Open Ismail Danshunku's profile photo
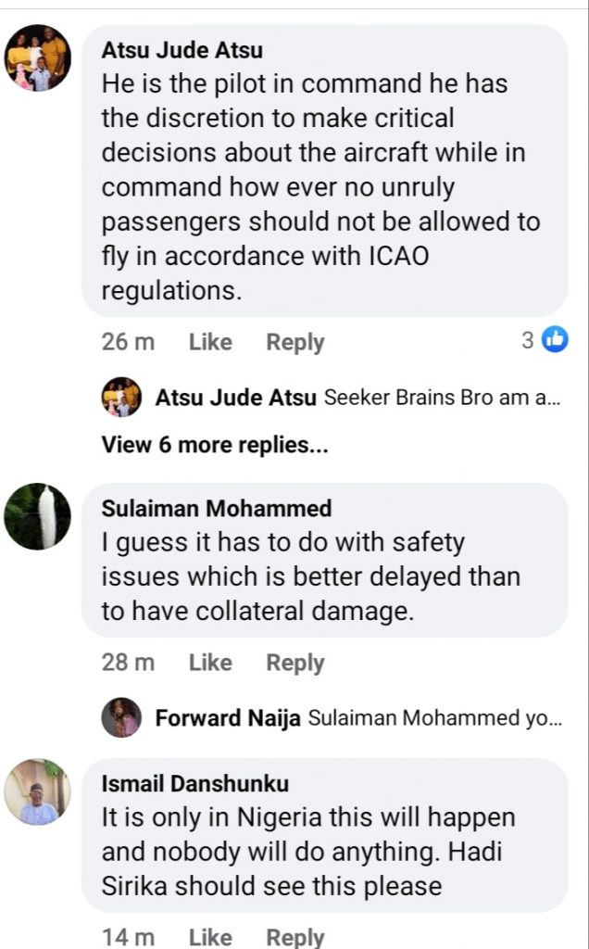This screenshot has height=949, width=589. 37,792
